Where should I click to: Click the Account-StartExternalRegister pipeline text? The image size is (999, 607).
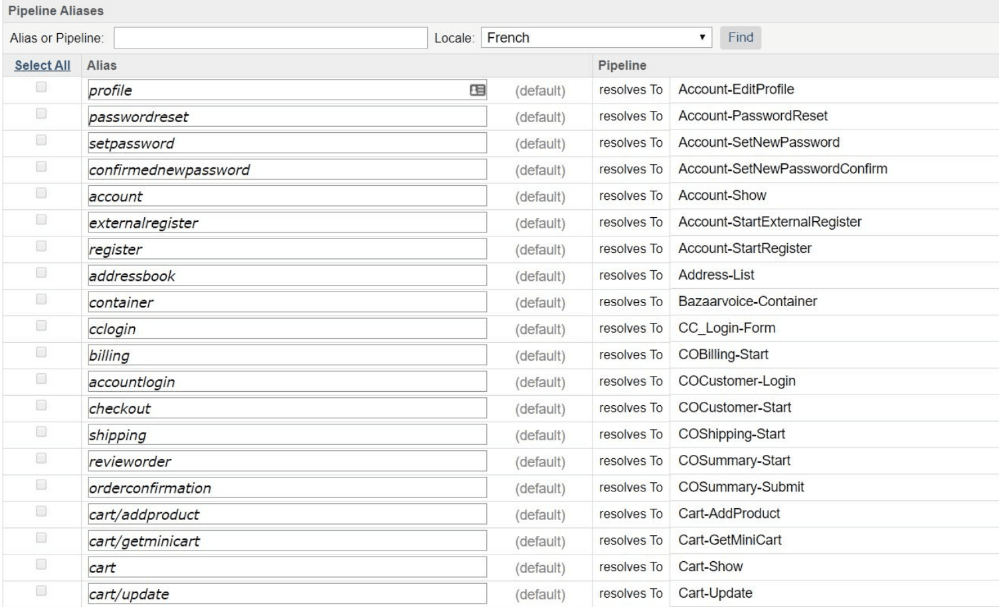tap(770, 222)
